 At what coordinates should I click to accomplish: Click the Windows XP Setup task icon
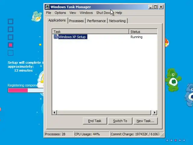(x=56, y=37)
